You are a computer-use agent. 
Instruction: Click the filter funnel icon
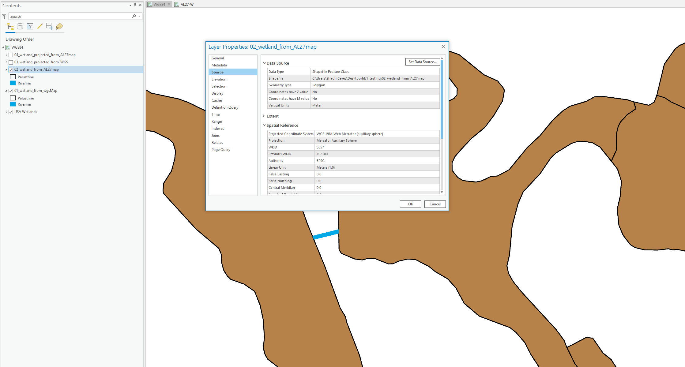[4, 16]
